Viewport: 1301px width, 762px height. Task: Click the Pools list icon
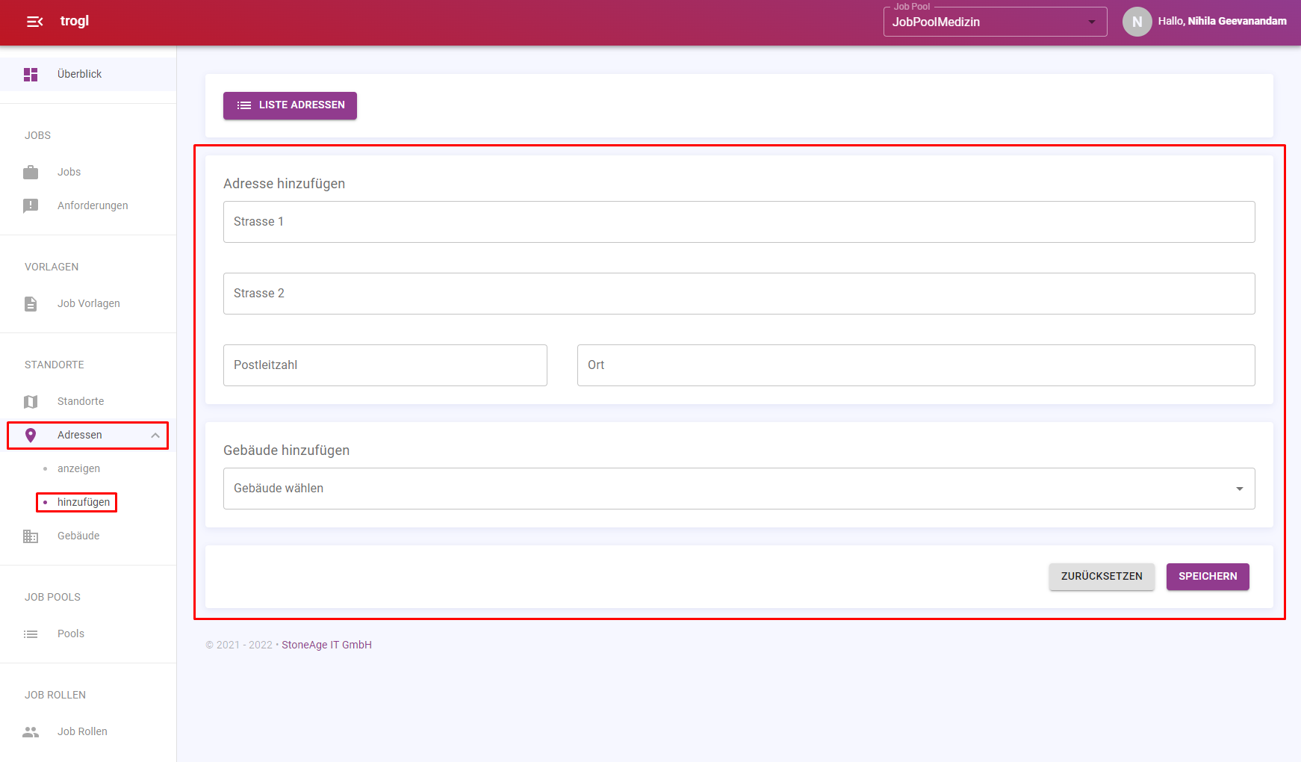31,634
